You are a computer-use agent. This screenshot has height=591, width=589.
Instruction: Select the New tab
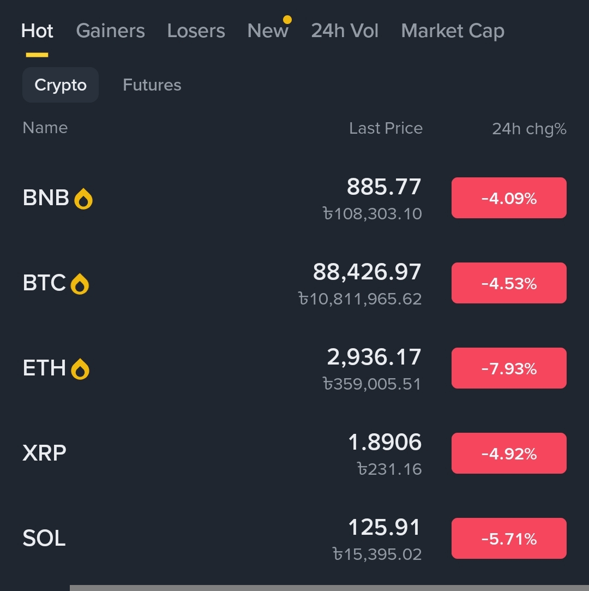pyautogui.click(x=267, y=31)
